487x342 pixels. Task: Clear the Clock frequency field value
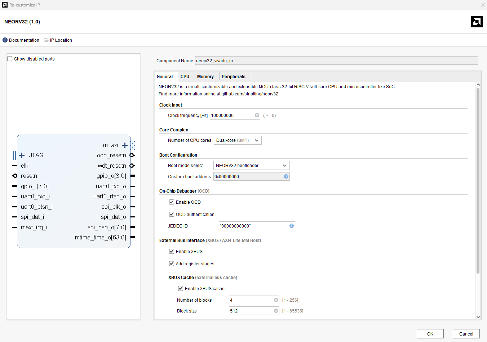257,116
